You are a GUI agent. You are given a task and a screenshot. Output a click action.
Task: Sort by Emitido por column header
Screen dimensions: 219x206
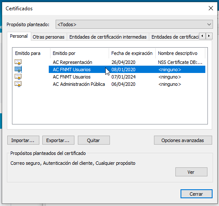point(80,53)
